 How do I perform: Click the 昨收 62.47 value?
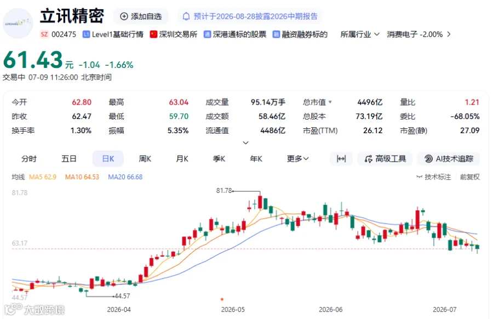click(82, 116)
